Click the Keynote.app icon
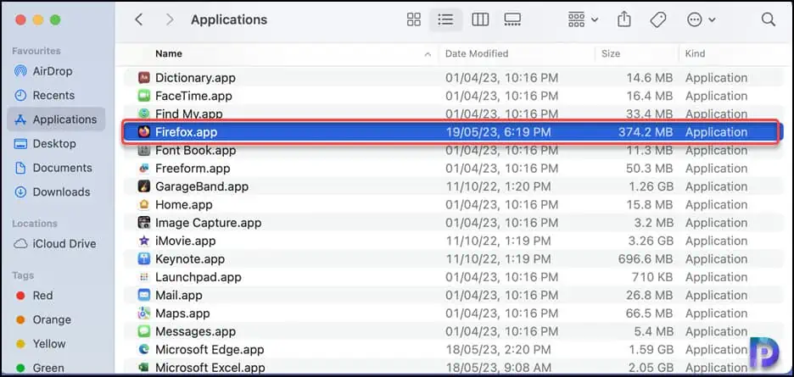The image size is (794, 377). coord(144,259)
